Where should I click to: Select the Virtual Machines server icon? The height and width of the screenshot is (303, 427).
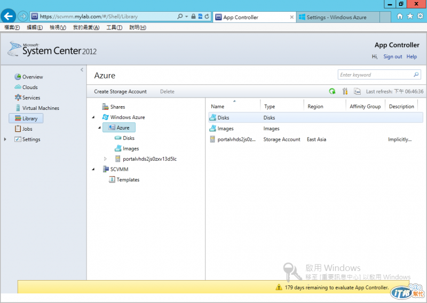click(18, 108)
